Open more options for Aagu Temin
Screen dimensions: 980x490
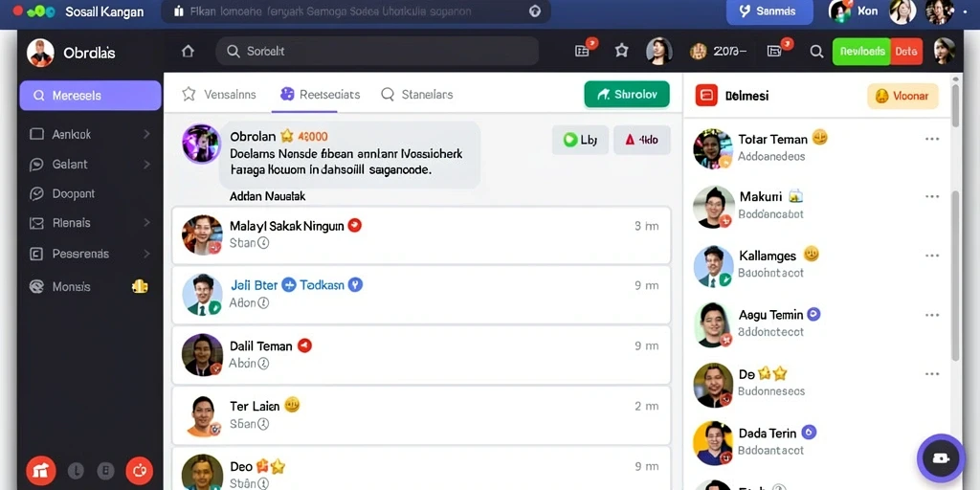[x=932, y=315]
